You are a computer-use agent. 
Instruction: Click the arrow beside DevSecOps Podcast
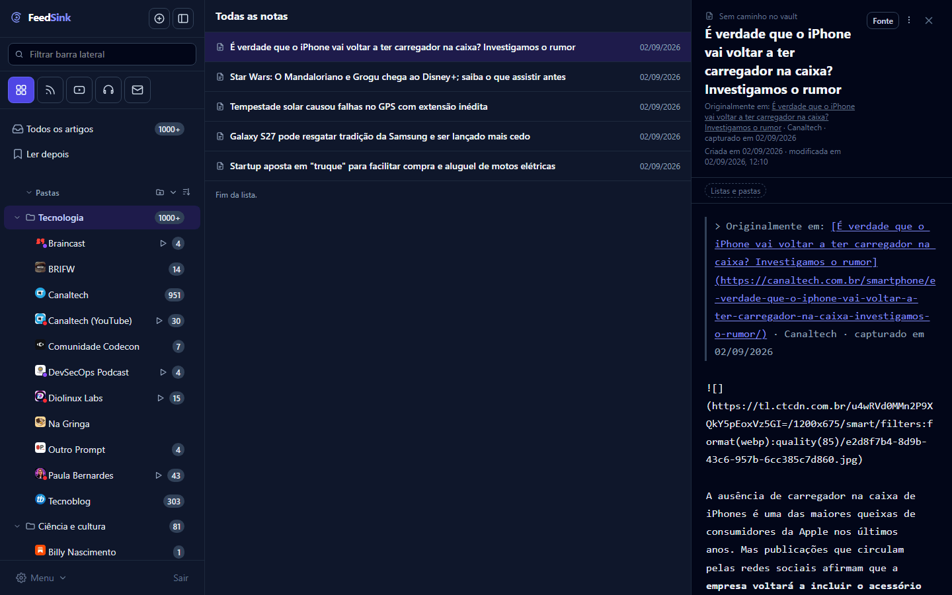(163, 372)
